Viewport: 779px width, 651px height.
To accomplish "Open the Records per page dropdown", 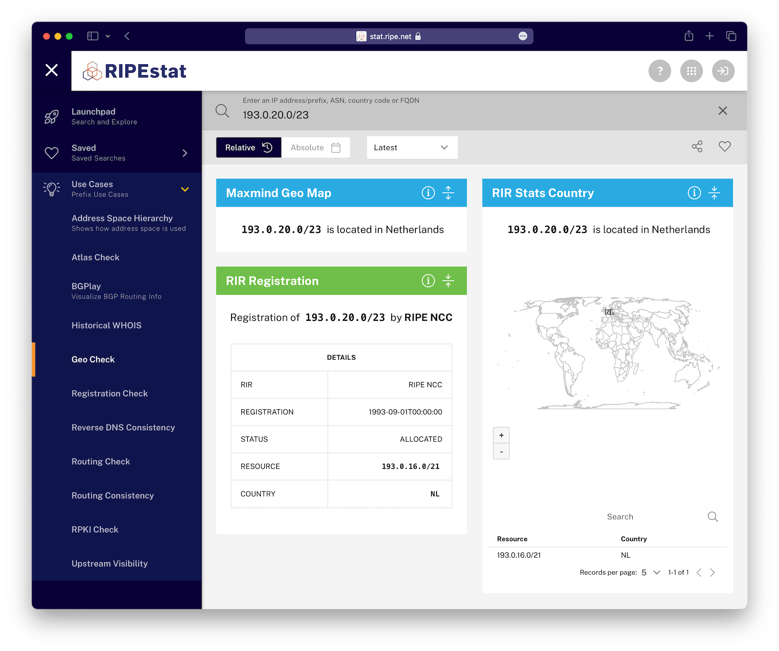I will pyautogui.click(x=651, y=573).
